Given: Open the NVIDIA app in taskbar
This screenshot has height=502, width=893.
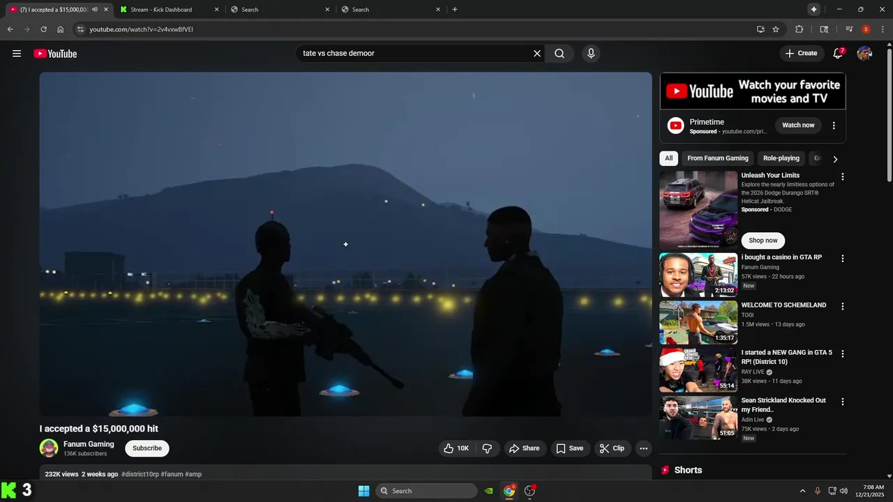Looking at the screenshot, I should pyautogui.click(x=489, y=491).
